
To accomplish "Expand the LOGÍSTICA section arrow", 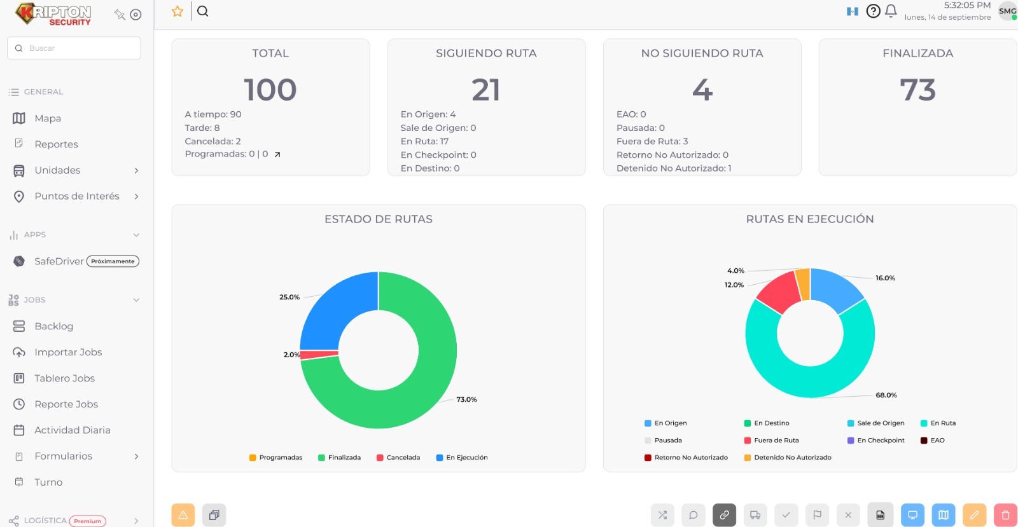I will point(136,521).
